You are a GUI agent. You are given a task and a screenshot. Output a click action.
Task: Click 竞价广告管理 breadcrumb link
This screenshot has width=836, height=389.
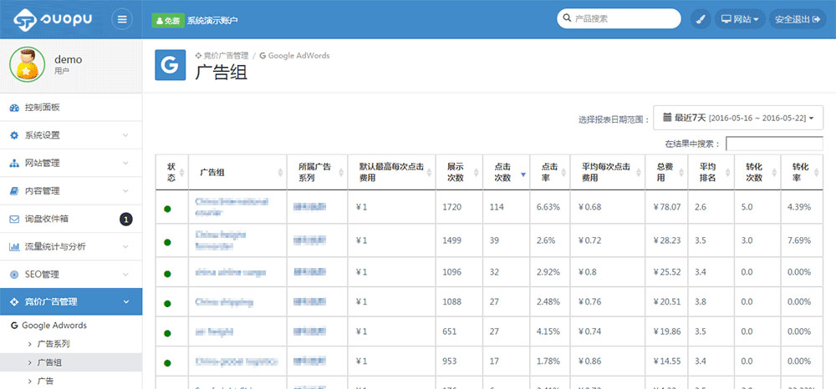pyautogui.click(x=222, y=56)
